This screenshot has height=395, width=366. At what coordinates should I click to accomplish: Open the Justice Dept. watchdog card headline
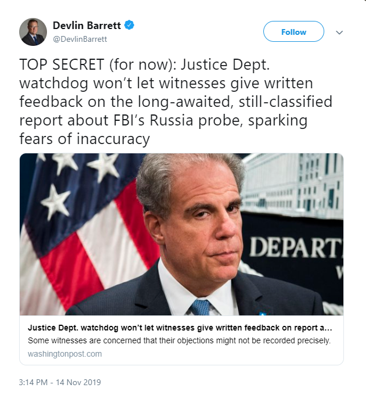180,328
